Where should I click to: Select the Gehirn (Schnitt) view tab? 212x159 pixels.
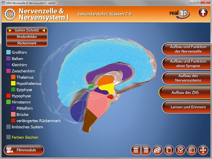27,30
